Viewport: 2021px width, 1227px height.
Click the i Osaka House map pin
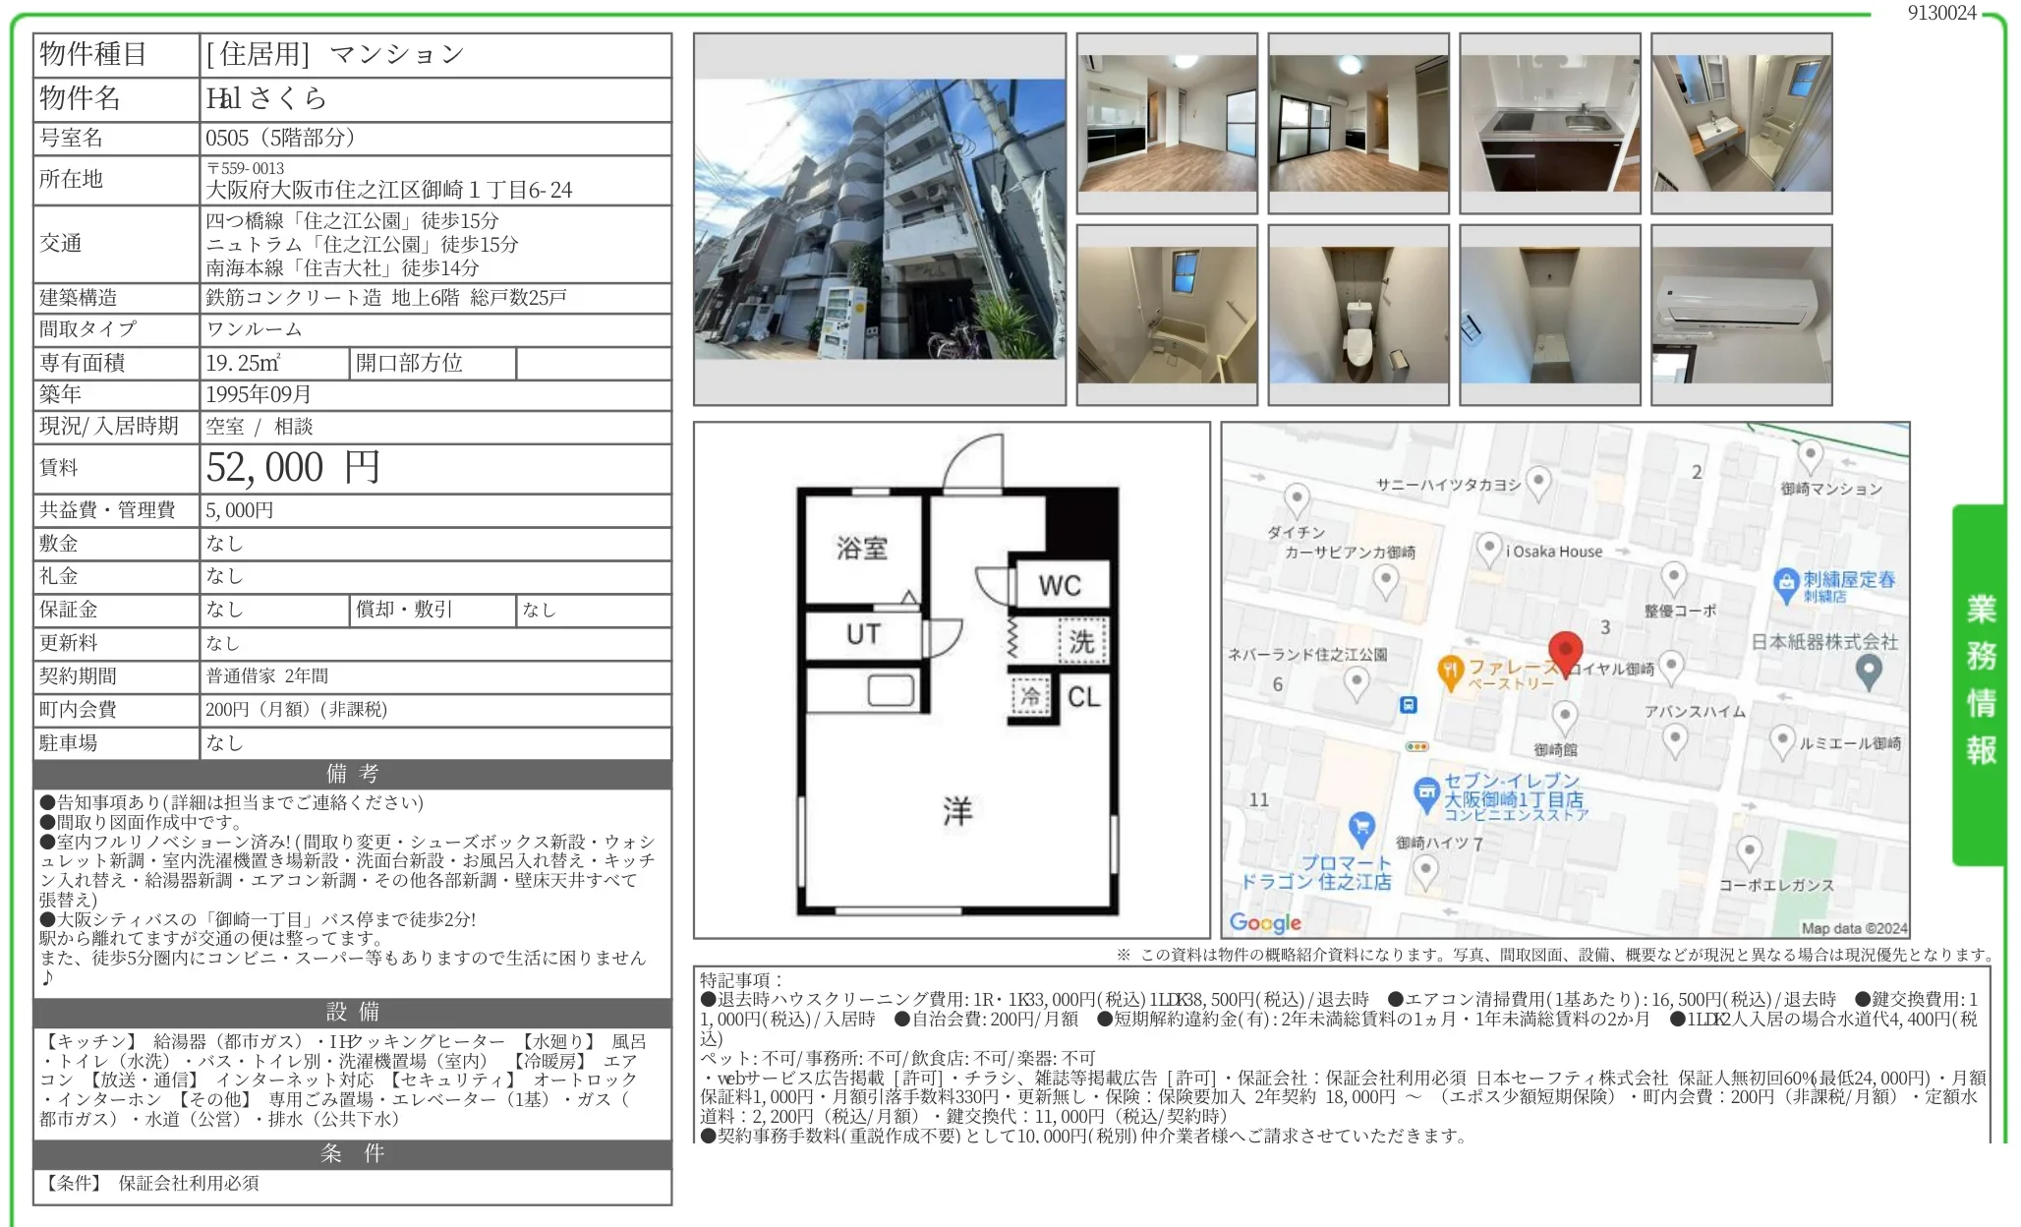(1489, 549)
